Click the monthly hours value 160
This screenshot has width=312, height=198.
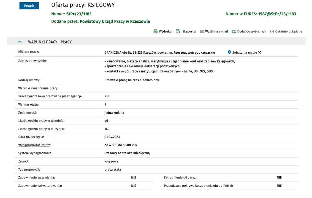107,129
